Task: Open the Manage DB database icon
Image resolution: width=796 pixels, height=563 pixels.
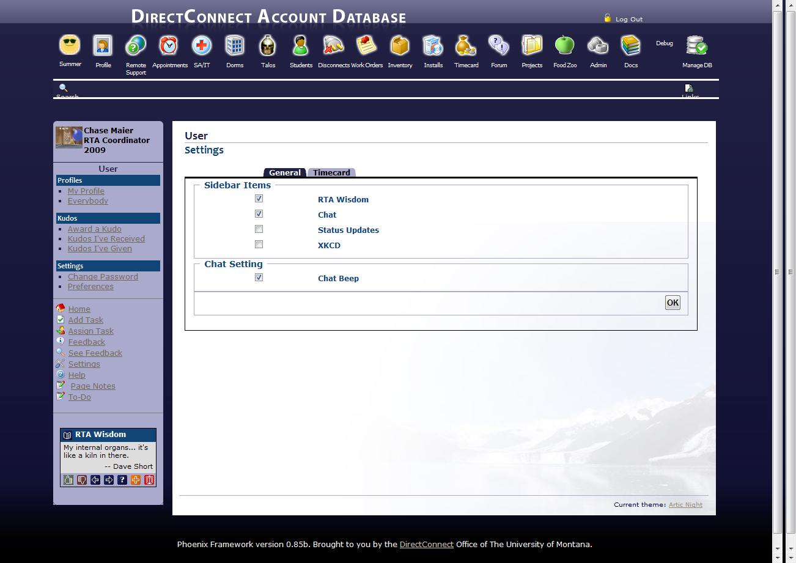Action: pyautogui.click(x=697, y=45)
